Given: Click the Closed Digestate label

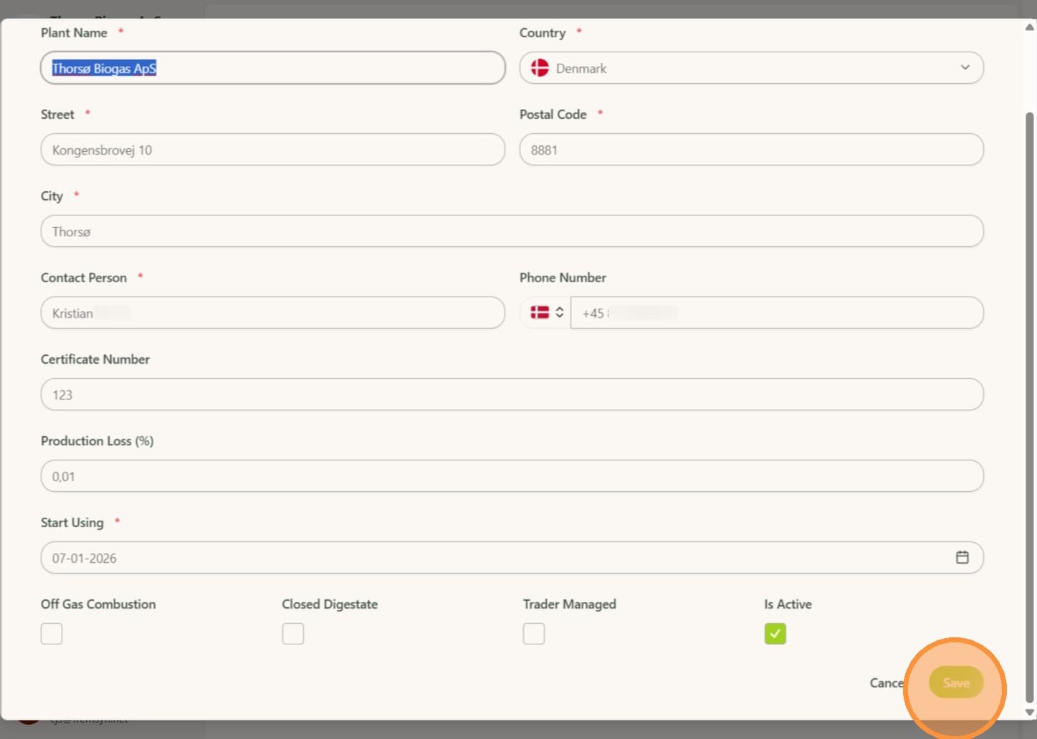Looking at the screenshot, I should (x=330, y=604).
